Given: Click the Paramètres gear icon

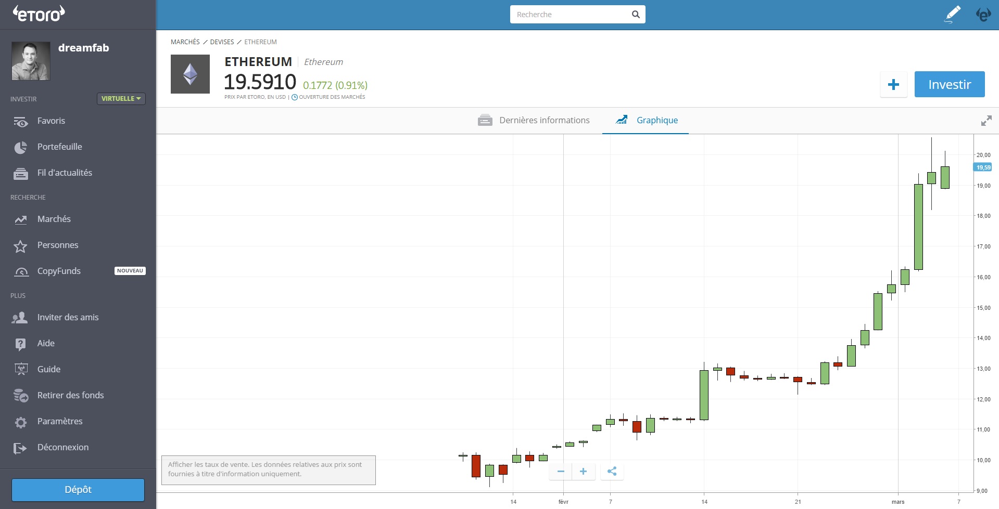Looking at the screenshot, I should tap(21, 422).
